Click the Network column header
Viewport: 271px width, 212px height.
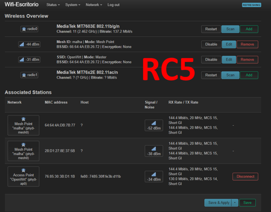click(x=15, y=102)
